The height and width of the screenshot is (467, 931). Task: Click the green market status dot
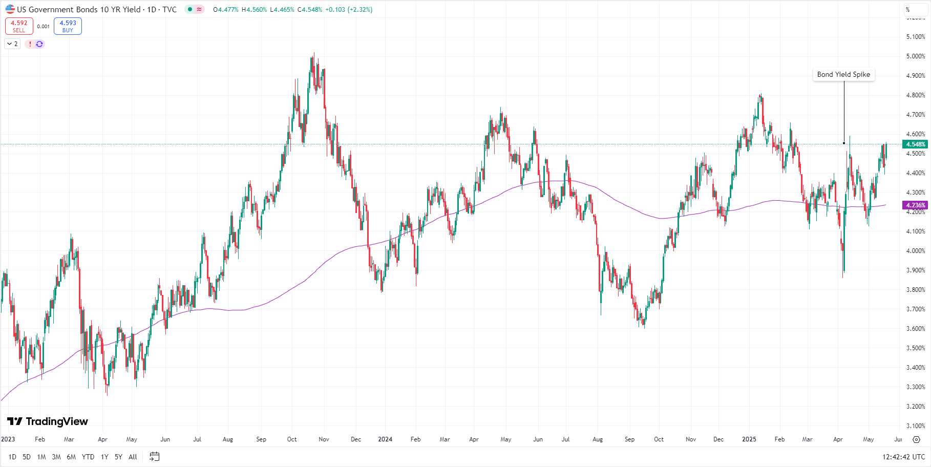click(190, 9)
